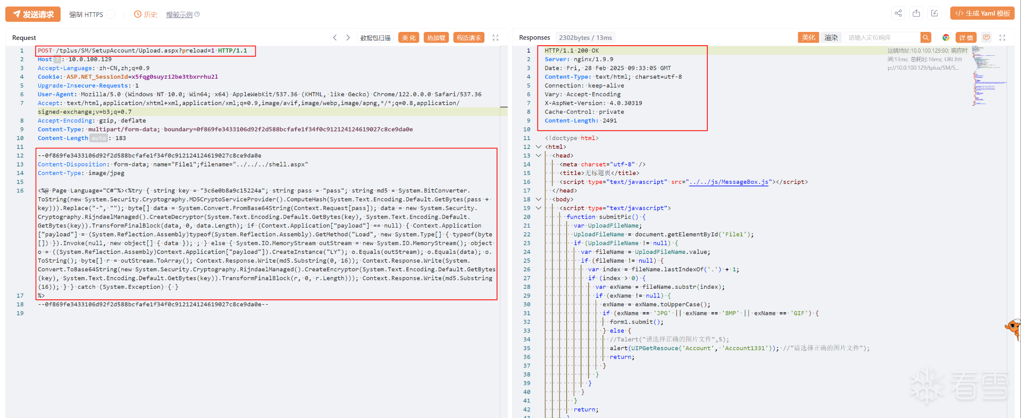This screenshot has height=418, width=1021.
Task: Go to next request with right chevron
Action: (348, 38)
